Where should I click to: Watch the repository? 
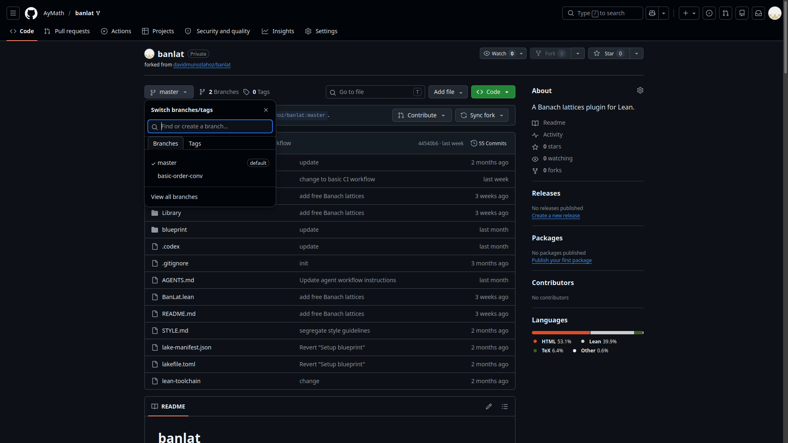499,53
